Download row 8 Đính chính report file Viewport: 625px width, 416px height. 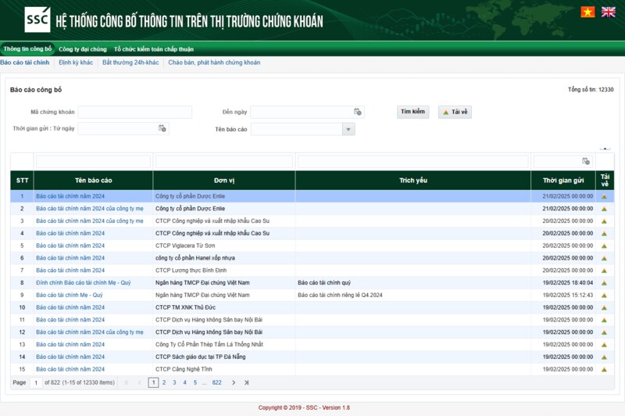604,283
